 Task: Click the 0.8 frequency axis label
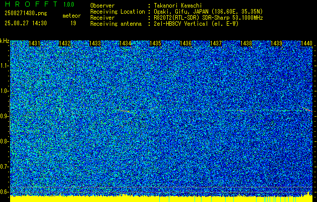click(x=4, y=141)
